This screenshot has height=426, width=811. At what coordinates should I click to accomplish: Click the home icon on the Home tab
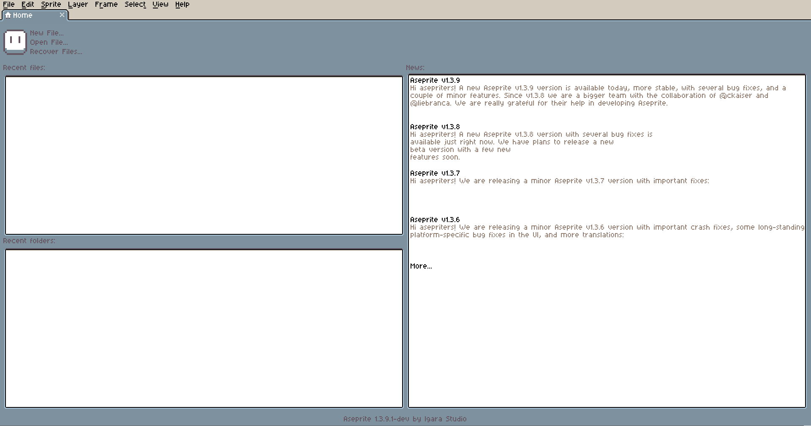pos(8,15)
